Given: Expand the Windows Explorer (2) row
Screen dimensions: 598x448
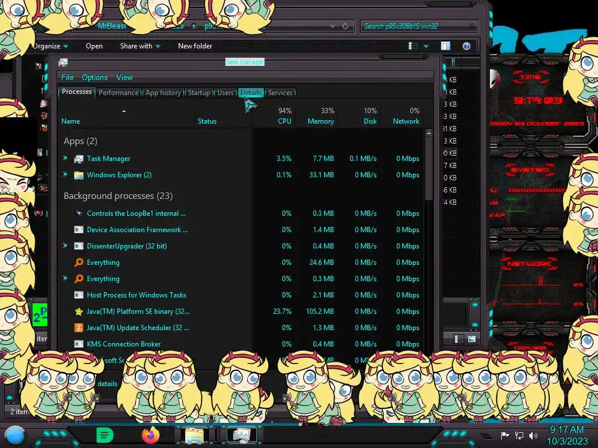Looking at the screenshot, I should pyautogui.click(x=65, y=174).
